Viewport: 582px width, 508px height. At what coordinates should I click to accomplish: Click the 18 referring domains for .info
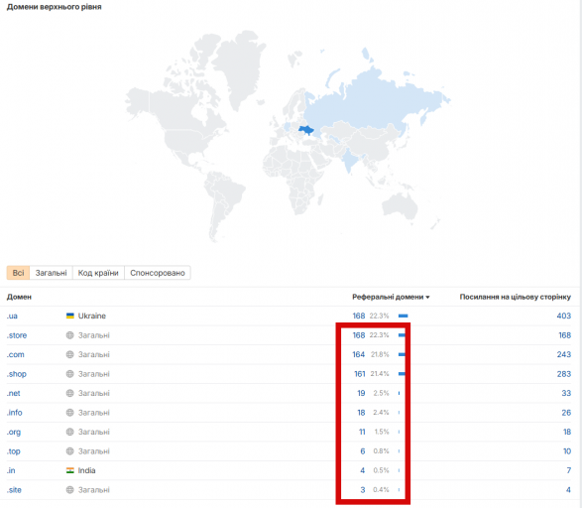point(361,413)
